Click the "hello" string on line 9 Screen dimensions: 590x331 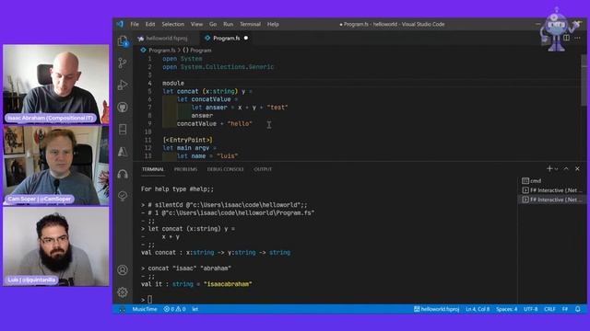coord(240,124)
